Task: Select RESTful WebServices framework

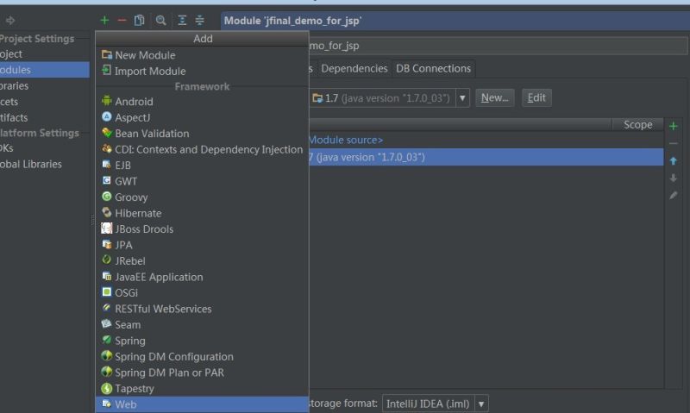Action: tap(202, 309)
